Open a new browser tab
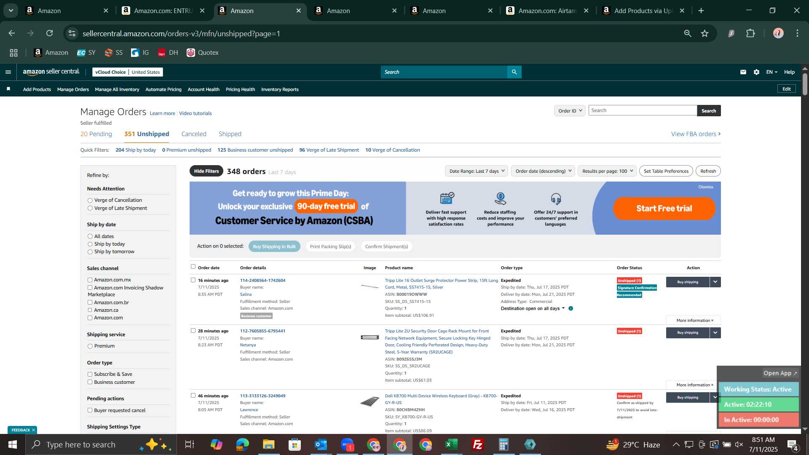The width and height of the screenshot is (809, 455). [702, 11]
